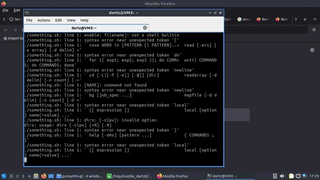The image size is (320, 180).
Task: Open the notification tray icon beside the clock
Action: coord(304,176)
